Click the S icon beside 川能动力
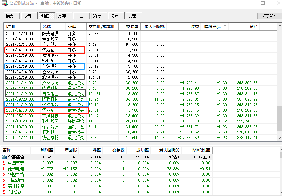 [4, 180]
